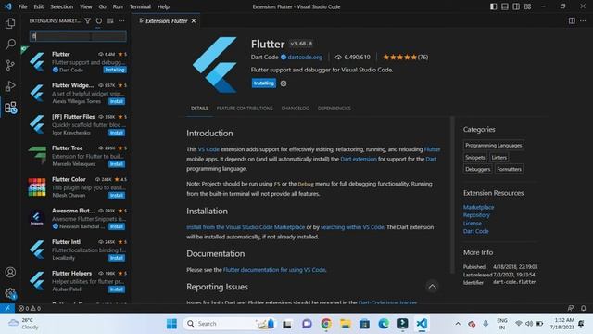Open Flutter documentation for VS Code link
The width and height of the screenshot is (593, 334).
274,270
